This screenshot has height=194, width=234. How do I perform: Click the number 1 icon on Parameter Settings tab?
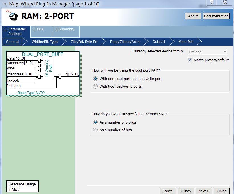point(5,29)
